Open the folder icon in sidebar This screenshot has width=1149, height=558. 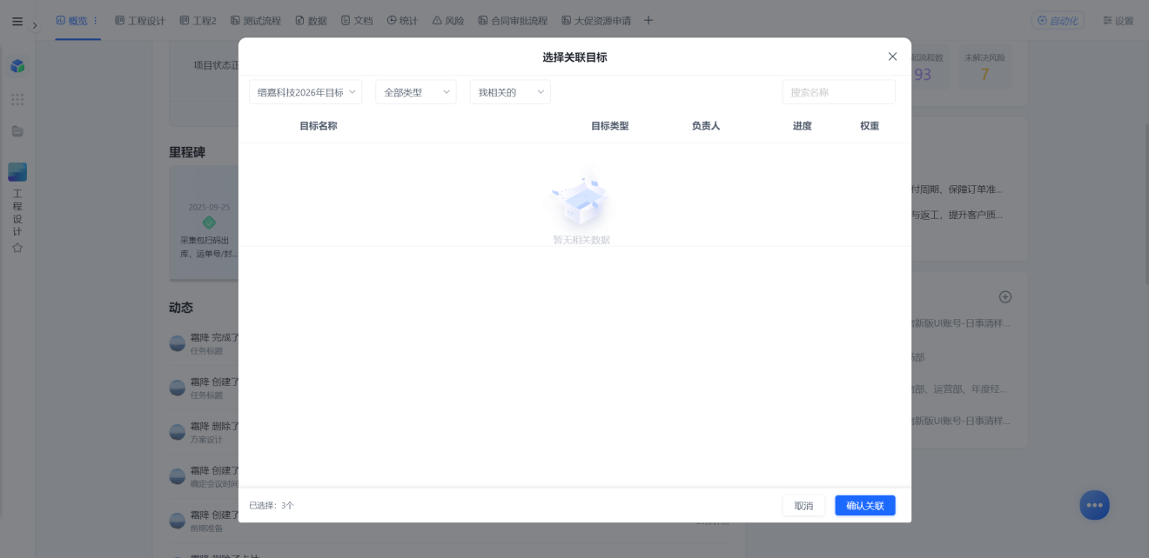[17, 131]
